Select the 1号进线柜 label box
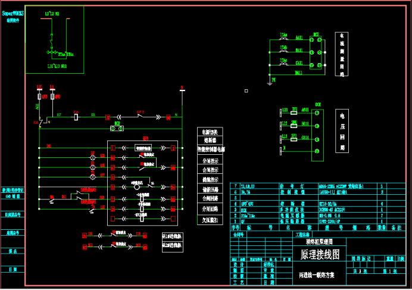412x290 pixels. (173, 236)
